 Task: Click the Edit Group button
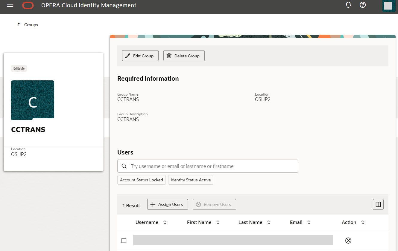[x=140, y=56]
